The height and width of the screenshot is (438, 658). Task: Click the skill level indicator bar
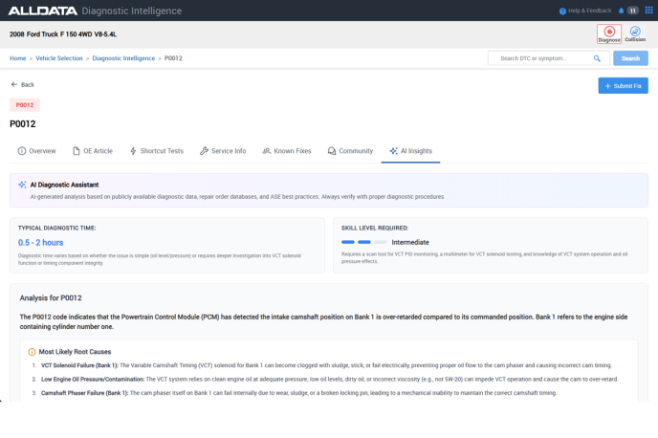363,242
